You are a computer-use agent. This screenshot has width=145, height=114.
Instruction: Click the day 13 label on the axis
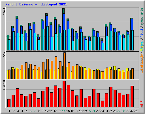click(59, 111)
